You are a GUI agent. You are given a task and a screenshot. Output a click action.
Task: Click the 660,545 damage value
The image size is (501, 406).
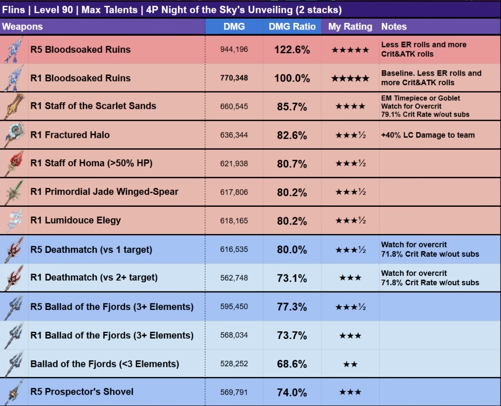(x=234, y=106)
